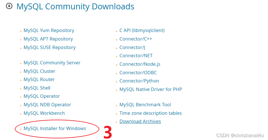
Task: Open the C API (libmysqlclient) link
Action: click(142, 30)
